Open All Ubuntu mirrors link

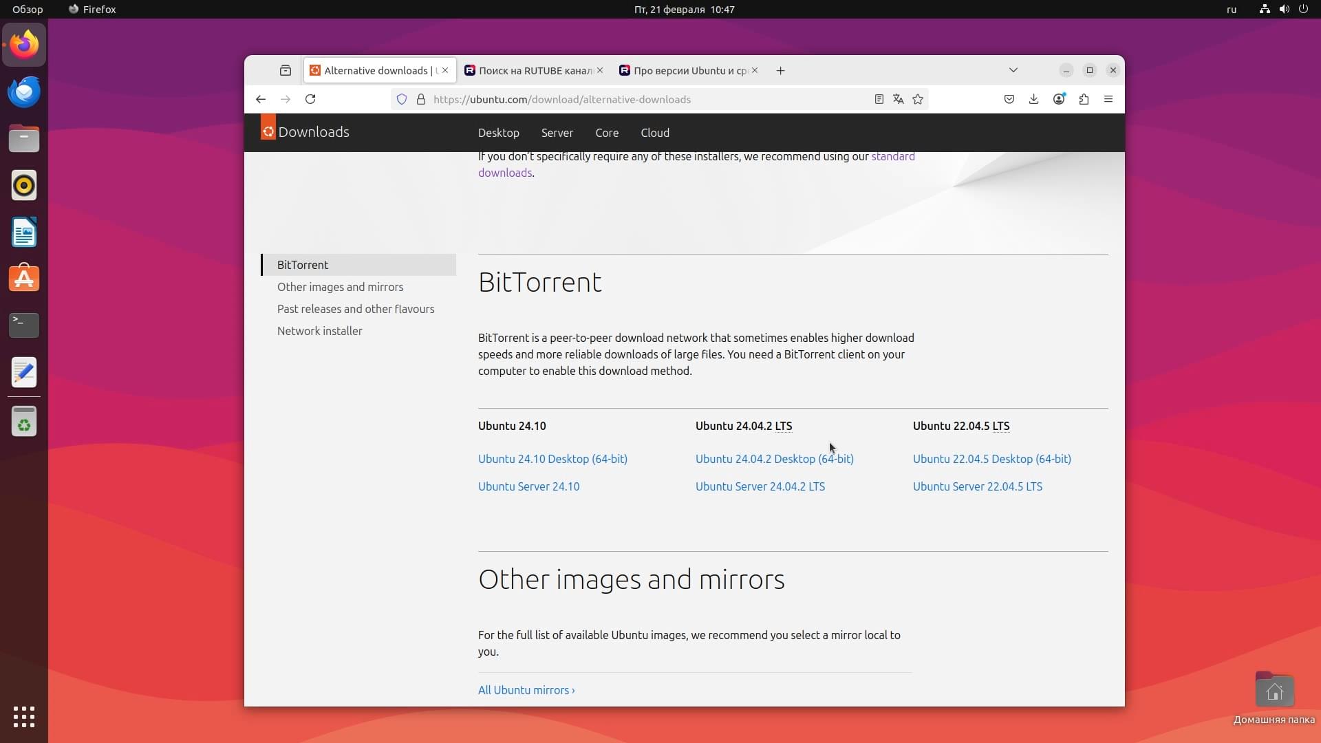click(x=526, y=690)
